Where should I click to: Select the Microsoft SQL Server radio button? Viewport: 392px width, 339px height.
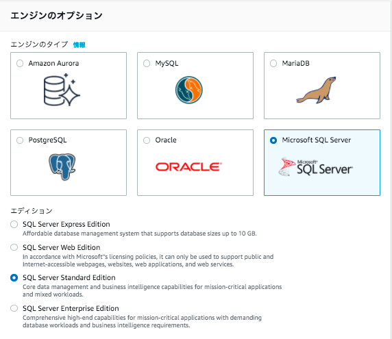point(273,140)
